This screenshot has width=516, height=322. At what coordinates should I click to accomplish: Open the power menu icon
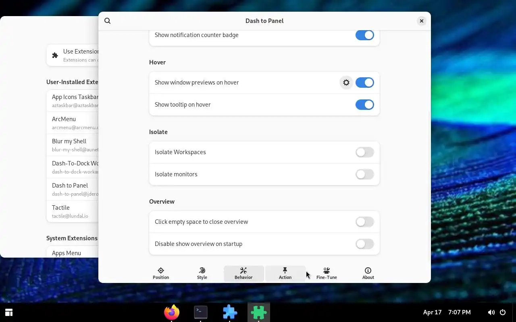[503, 312]
